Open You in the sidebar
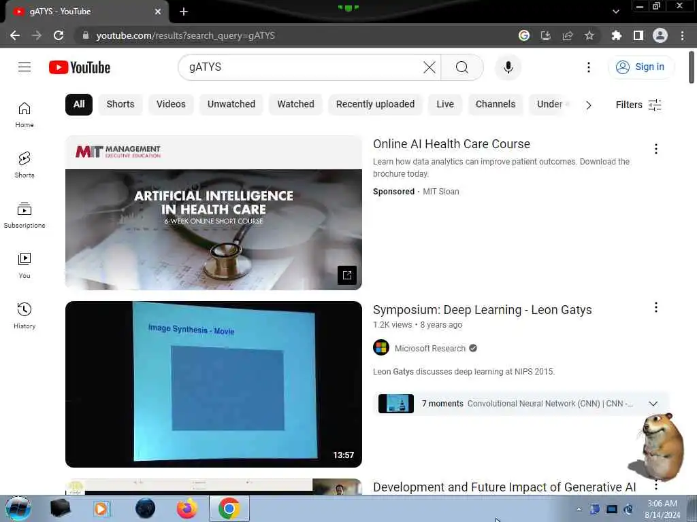The width and height of the screenshot is (697, 522). click(x=25, y=266)
